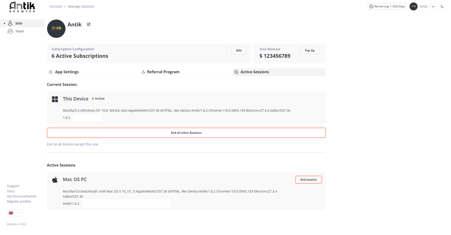Click the App Settings gear icon

[51, 72]
